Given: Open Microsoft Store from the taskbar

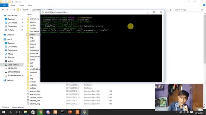Looking at the screenshot, I should [x=33, y=112].
